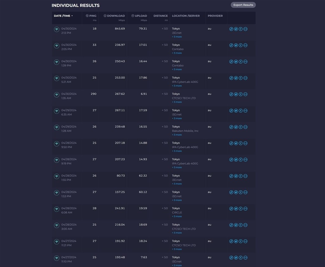Screen dimensions: 325x267
Task: Click the 04/28/2024 3:00 AM date entry
Action: click(x=69, y=227)
